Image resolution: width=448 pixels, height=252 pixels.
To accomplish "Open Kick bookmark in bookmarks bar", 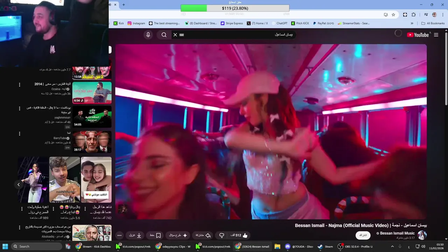I will 119,23.
